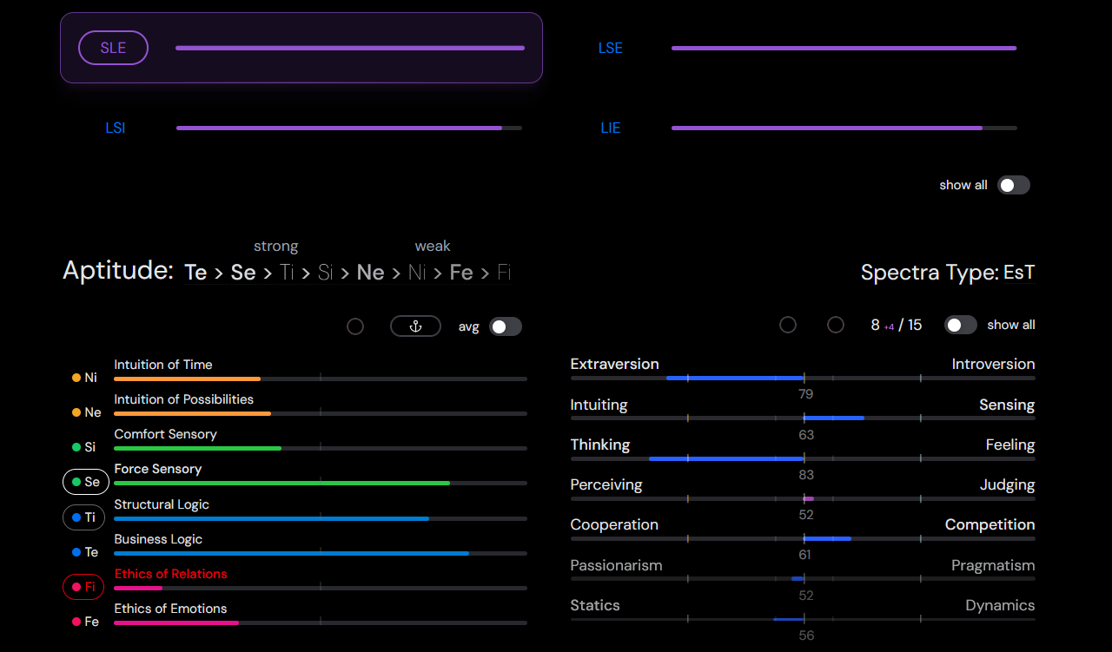
Task: Click the "Pragmatism" dichotomy label
Action: pos(993,565)
